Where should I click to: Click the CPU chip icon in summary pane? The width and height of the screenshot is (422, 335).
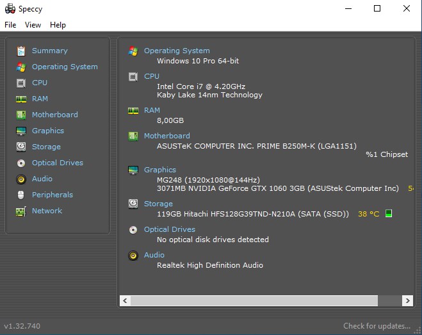133,77
